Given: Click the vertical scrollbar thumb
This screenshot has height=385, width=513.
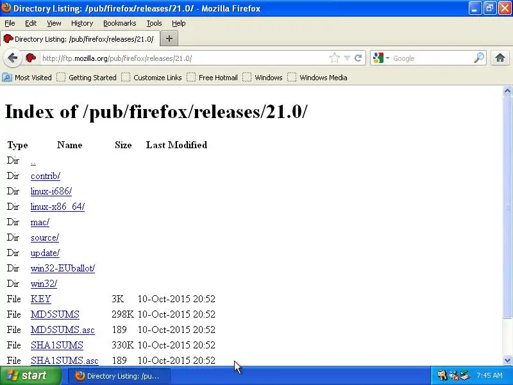Looking at the screenshot, I should 507,207.
